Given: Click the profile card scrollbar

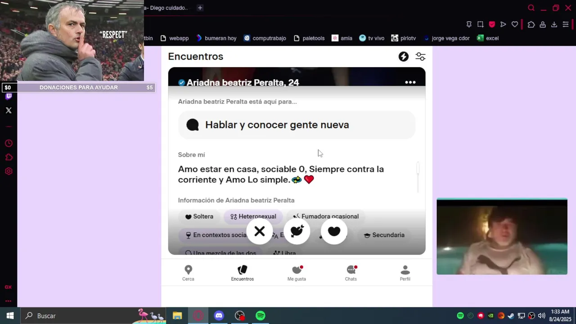Looking at the screenshot, I should pos(418,177).
